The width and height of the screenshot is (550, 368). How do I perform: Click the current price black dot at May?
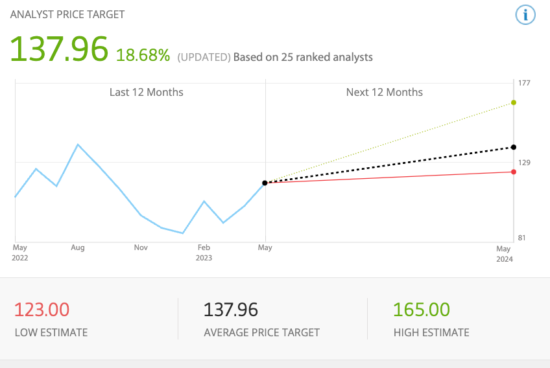tap(265, 183)
